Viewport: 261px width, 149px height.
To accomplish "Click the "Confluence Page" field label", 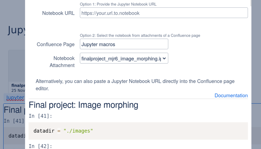I will pyautogui.click(x=55, y=44).
